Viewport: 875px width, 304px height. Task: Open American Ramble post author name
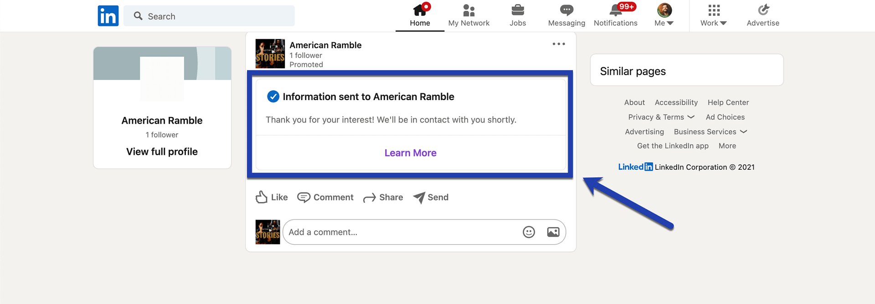[x=325, y=45]
